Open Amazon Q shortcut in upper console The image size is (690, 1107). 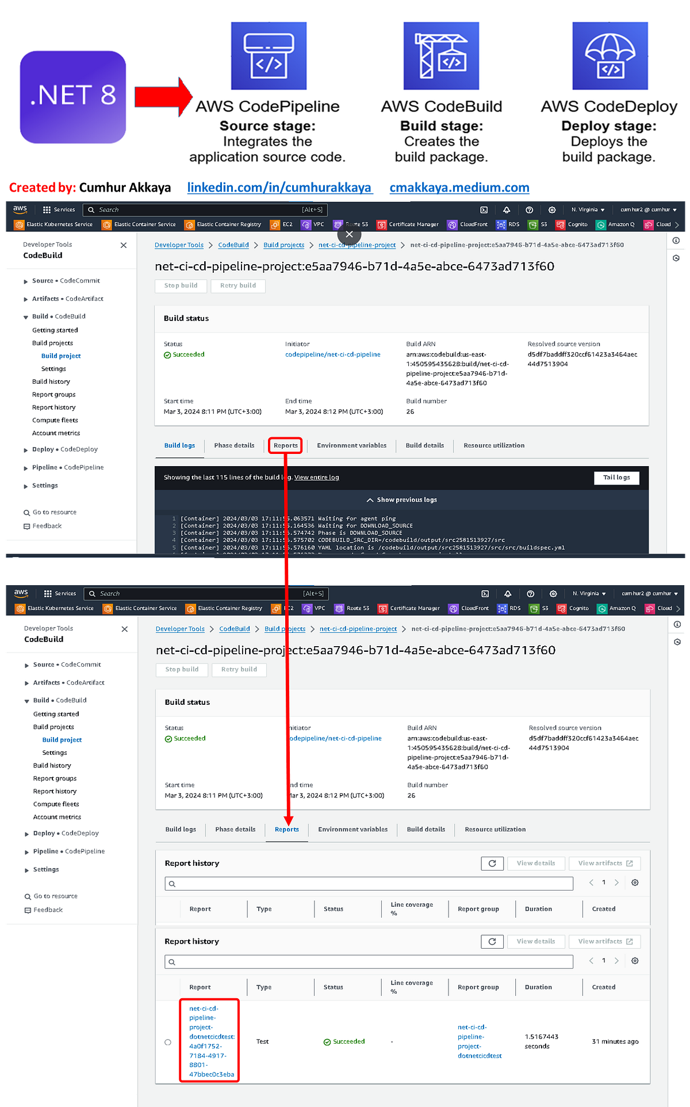(615, 224)
